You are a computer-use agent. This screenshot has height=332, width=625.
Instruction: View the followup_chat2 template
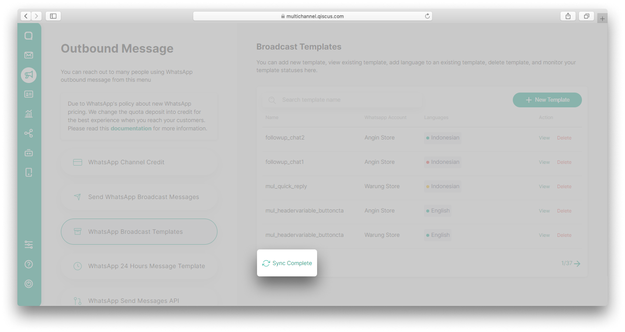pos(545,138)
